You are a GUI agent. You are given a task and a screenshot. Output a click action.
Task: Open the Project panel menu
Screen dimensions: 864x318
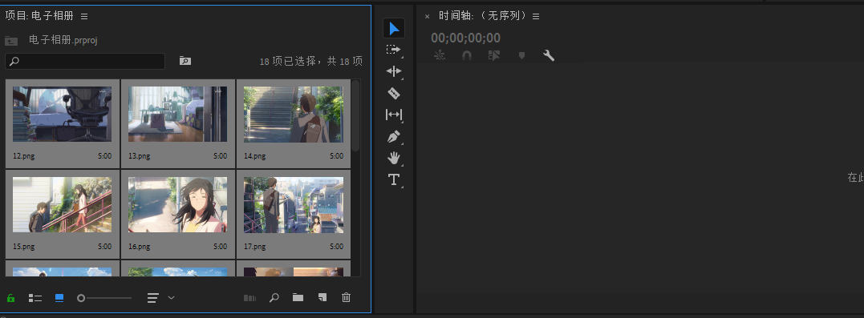(84, 17)
